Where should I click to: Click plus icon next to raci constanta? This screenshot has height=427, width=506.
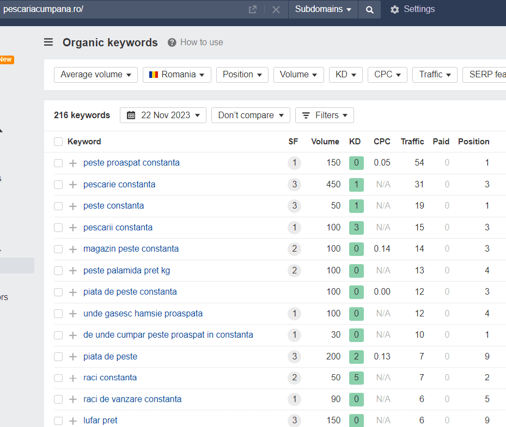(73, 378)
